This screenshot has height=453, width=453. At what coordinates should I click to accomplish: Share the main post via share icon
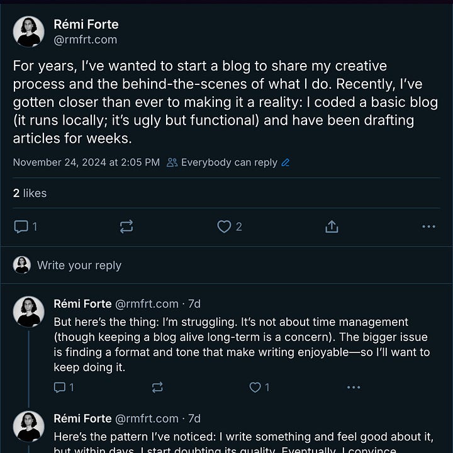[x=332, y=227]
